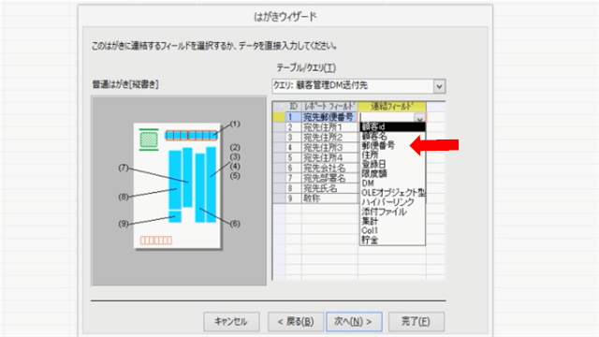Select the highlighted 顧客id list entry
This screenshot has width=599, height=337.
pyautogui.click(x=392, y=126)
